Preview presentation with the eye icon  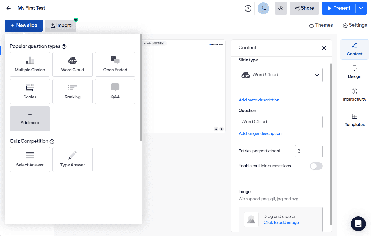[281, 8]
